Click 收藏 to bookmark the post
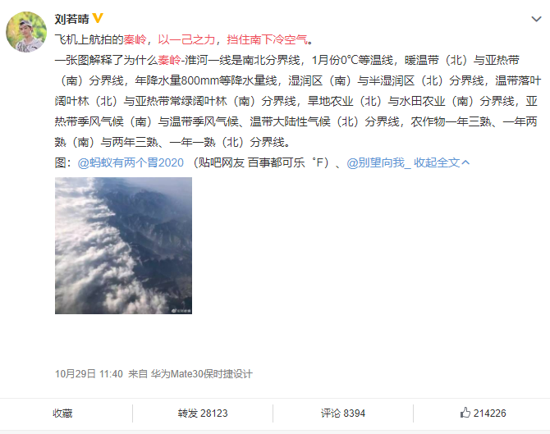The image size is (550, 434). 62,413
